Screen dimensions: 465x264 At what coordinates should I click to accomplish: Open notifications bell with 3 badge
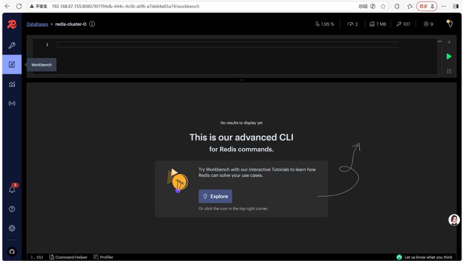[x=12, y=189]
